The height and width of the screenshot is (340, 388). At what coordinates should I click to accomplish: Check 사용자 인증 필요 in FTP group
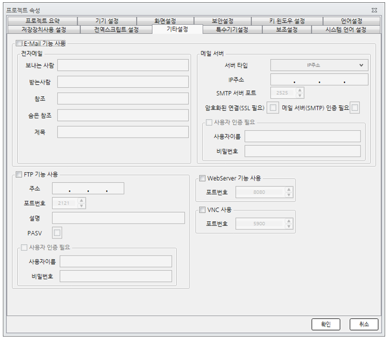pyautogui.click(x=24, y=247)
